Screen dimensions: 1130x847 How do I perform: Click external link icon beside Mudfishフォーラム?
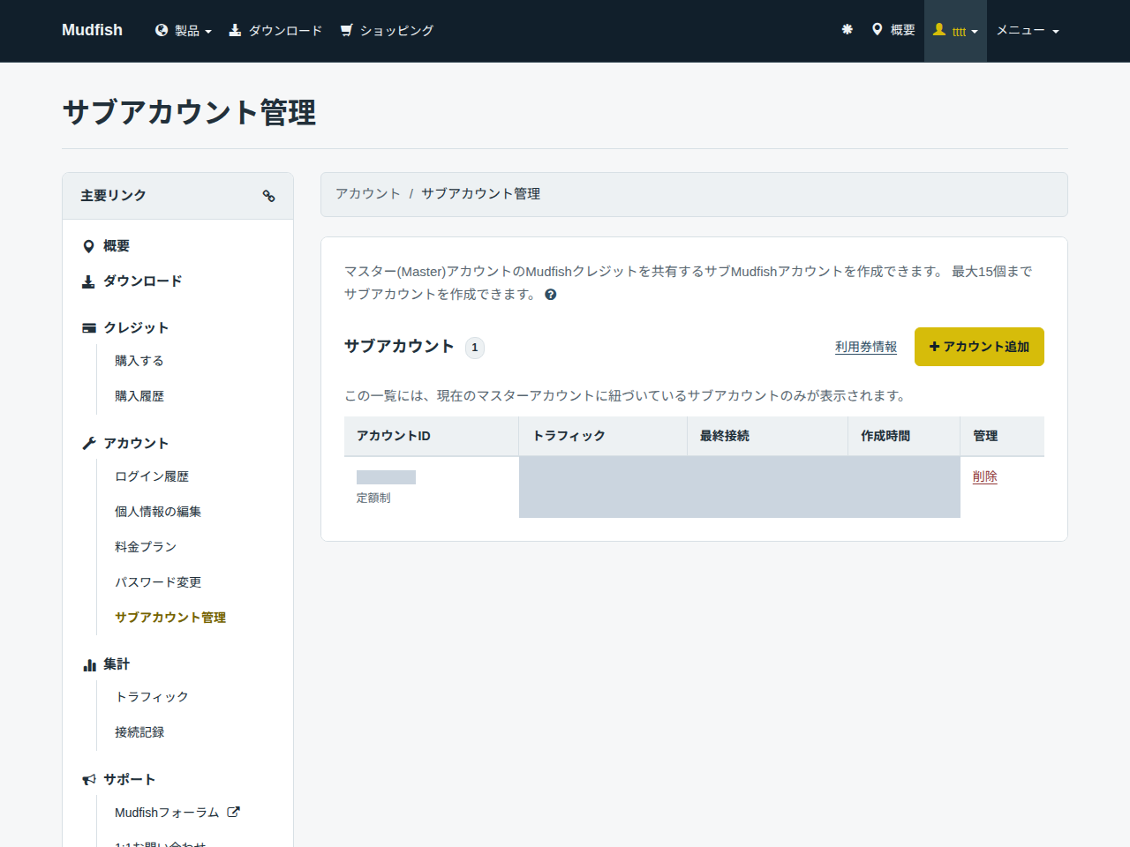click(x=233, y=812)
